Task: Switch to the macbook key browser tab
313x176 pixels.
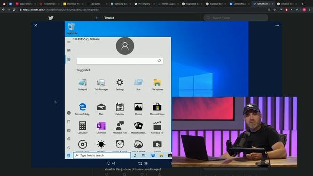Action: tap(216, 4)
